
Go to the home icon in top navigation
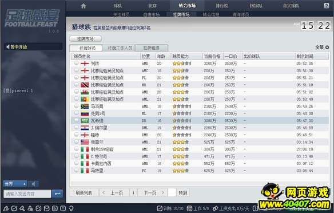tap(83, 6)
